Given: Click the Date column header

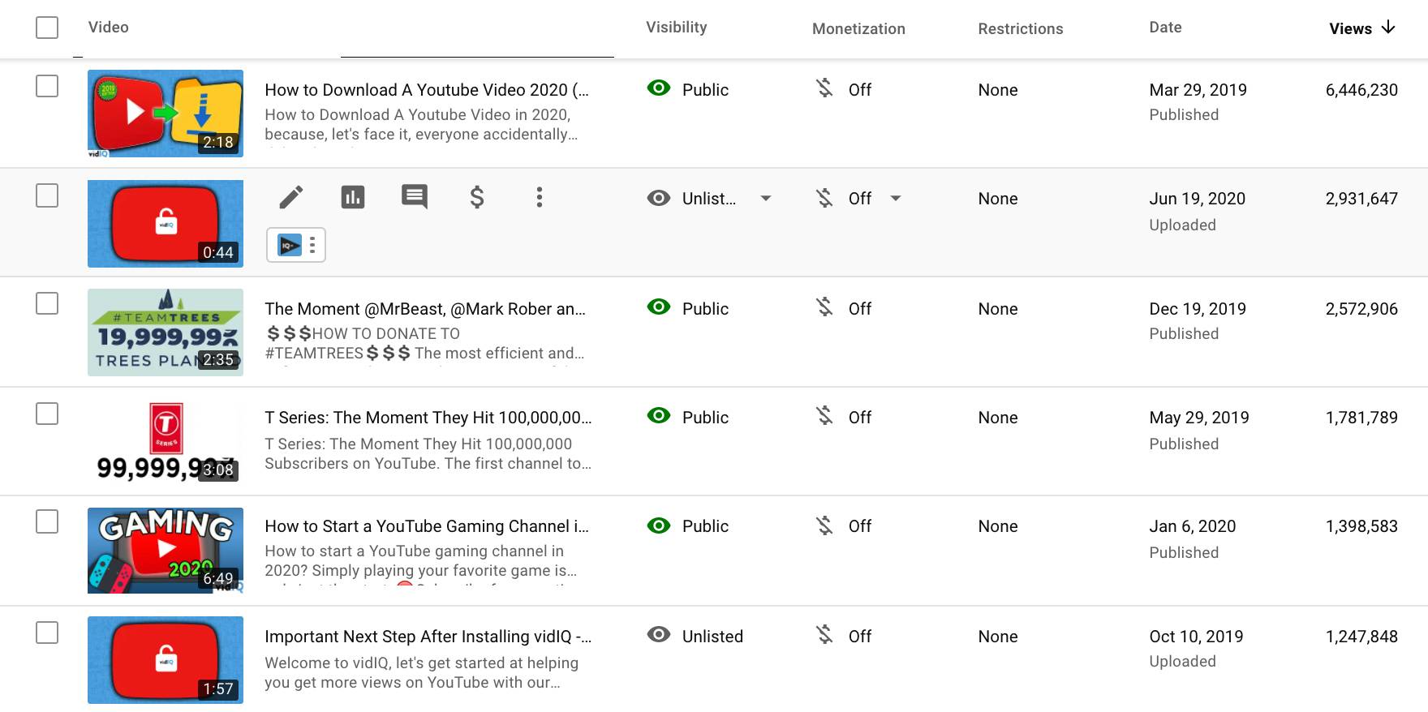Looking at the screenshot, I should click(x=1165, y=28).
